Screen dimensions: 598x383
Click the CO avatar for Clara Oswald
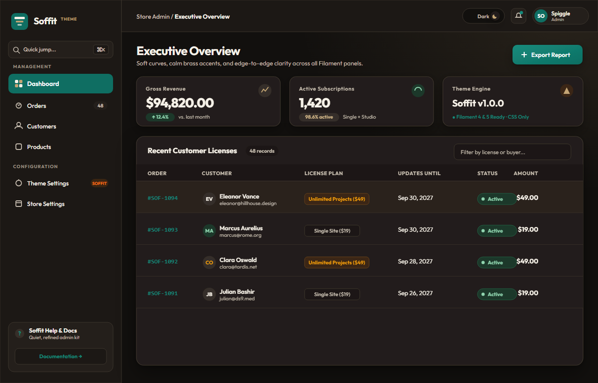(209, 262)
